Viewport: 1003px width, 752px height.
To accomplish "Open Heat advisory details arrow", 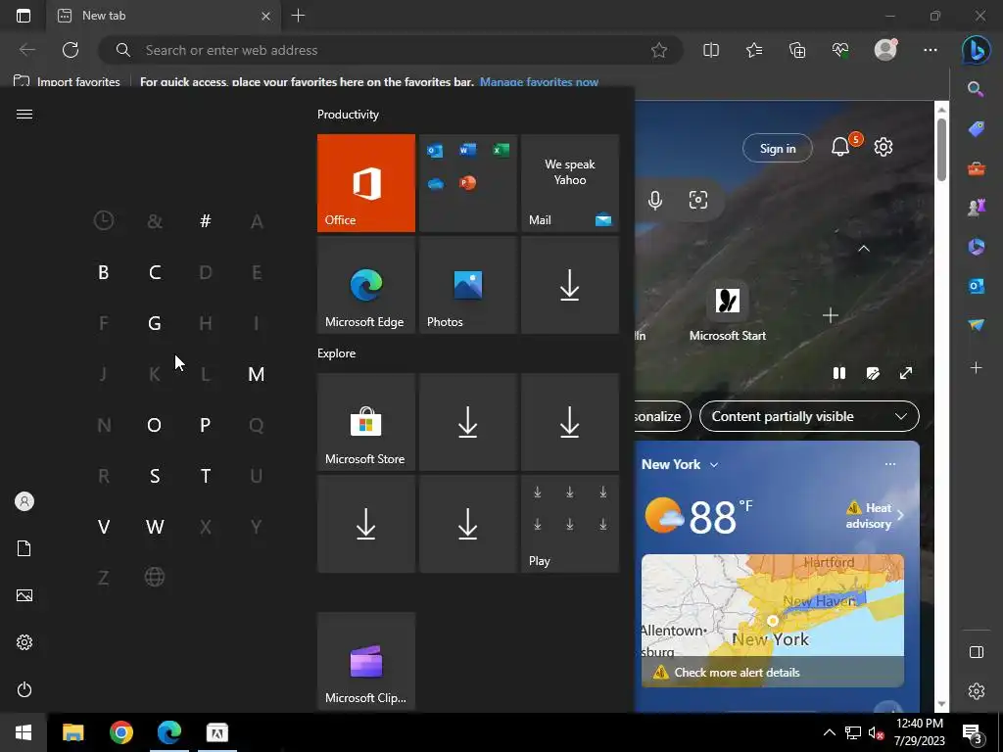I will pyautogui.click(x=901, y=515).
